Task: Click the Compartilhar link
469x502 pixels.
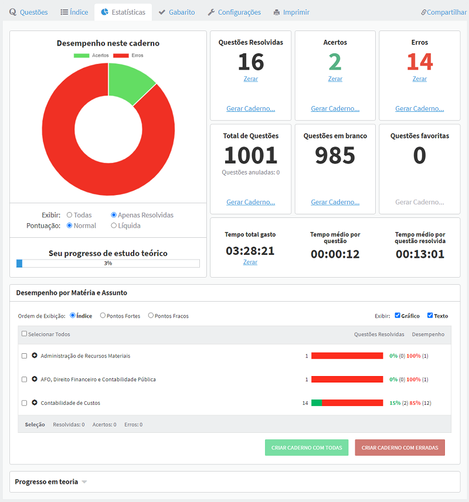Action: (x=444, y=12)
